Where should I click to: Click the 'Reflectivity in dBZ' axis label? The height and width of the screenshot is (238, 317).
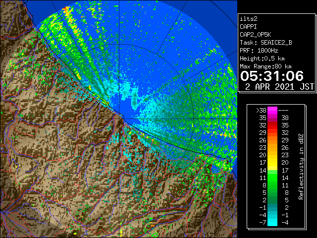[x=301, y=167]
